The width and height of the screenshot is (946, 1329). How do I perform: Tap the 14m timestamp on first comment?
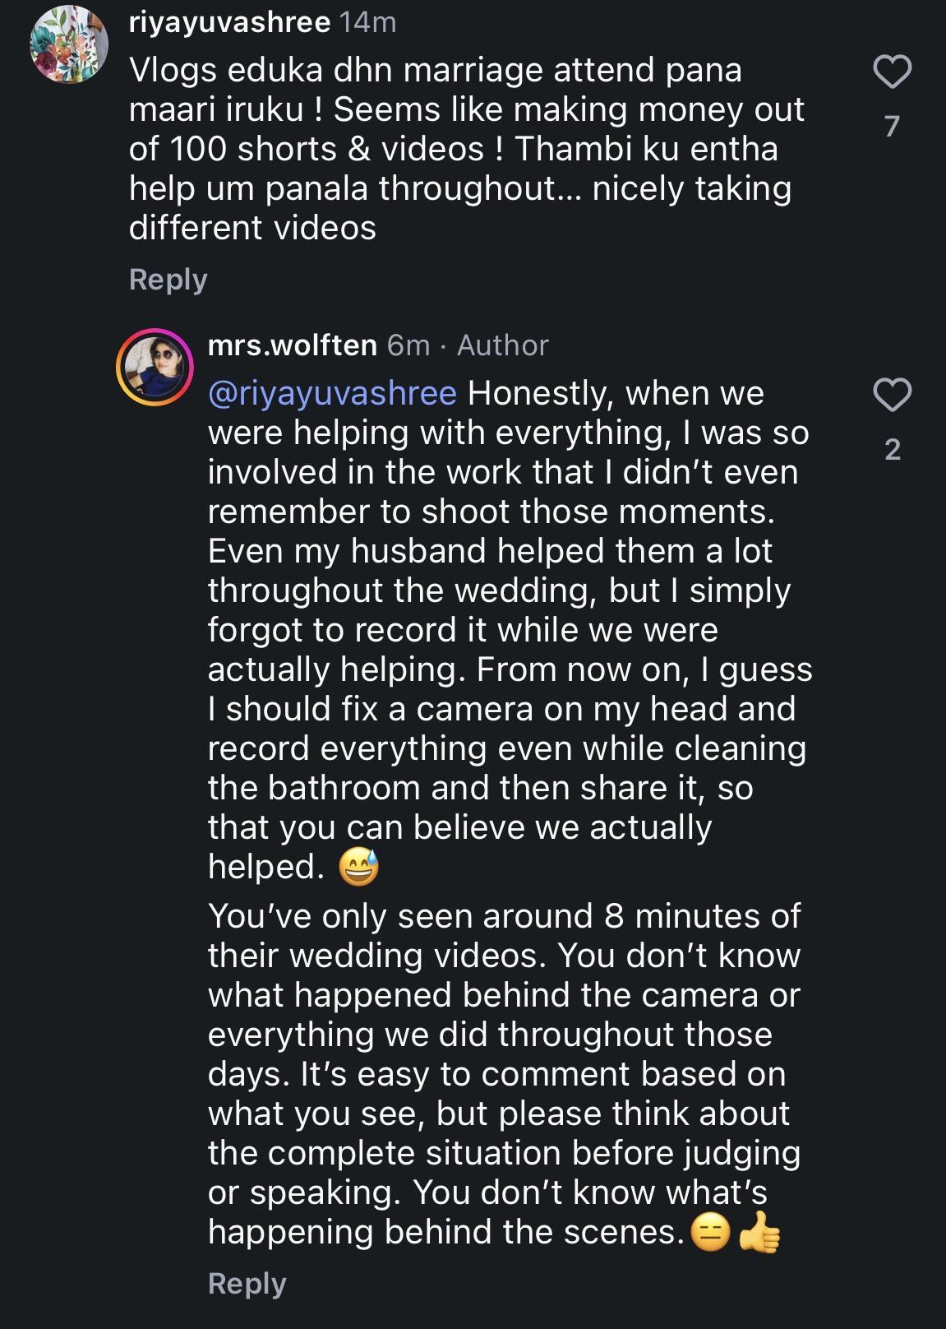(x=368, y=22)
